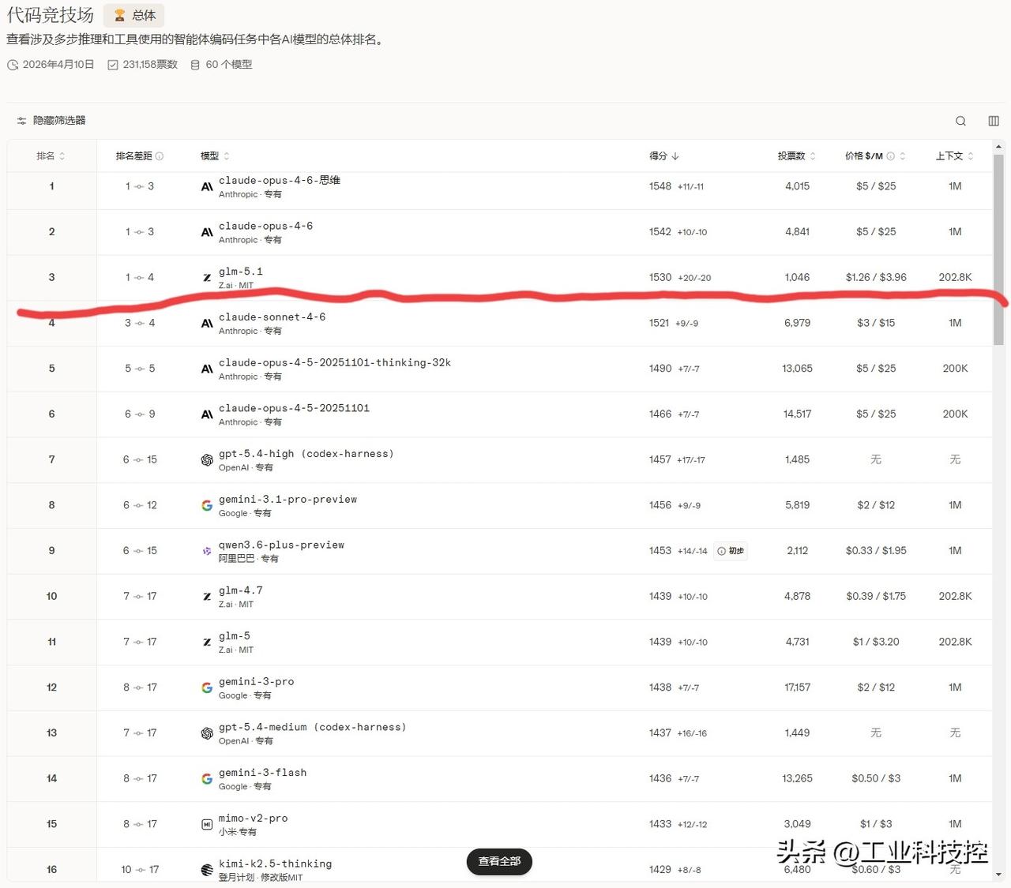
Task: Click the Qwen icon next to qwen3.6-plus-preview
Action: pos(206,551)
